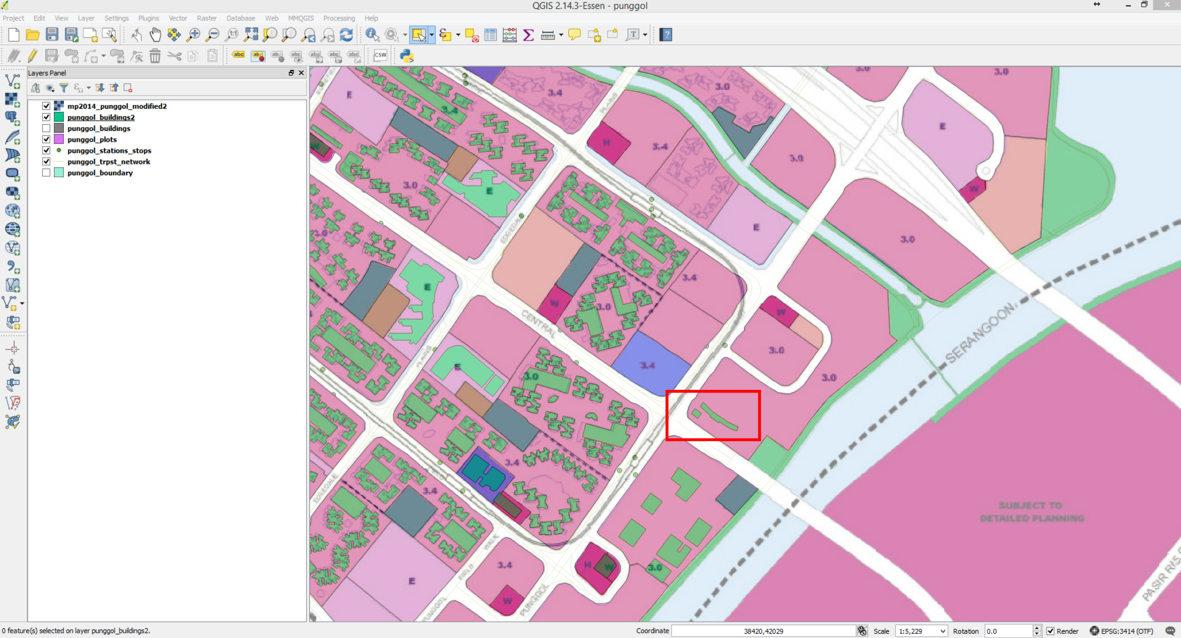
Task: Expand the select features tool dropdown arrow
Action: [x=432, y=35]
